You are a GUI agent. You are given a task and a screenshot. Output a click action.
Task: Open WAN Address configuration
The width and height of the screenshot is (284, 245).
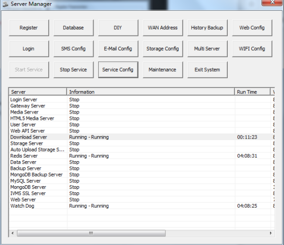tap(163, 28)
